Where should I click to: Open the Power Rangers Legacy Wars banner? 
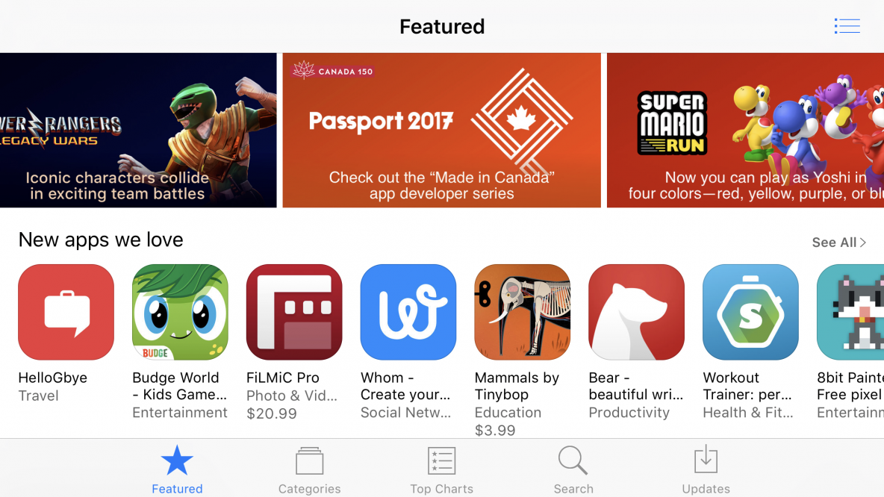click(138, 130)
